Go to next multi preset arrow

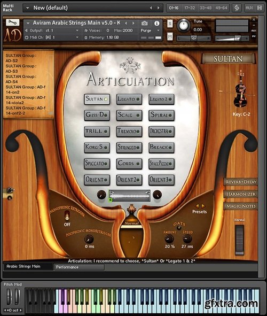click(159, 8)
